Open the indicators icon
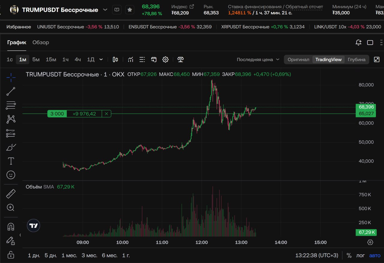The image size is (384, 263). coord(130,60)
